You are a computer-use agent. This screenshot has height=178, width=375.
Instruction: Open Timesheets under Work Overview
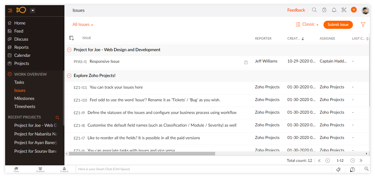point(25,107)
